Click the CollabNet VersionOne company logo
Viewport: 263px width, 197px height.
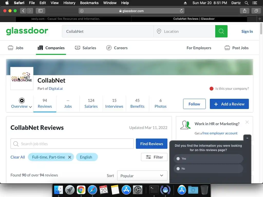click(22, 78)
